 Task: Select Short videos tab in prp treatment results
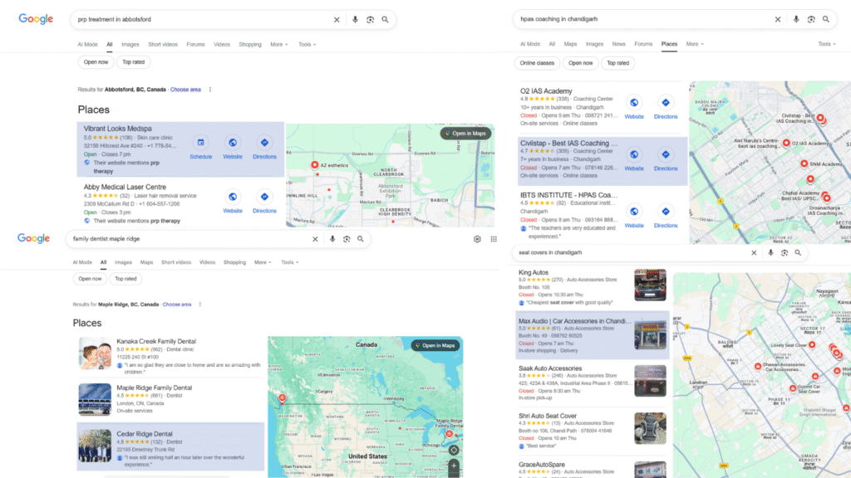[163, 45]
